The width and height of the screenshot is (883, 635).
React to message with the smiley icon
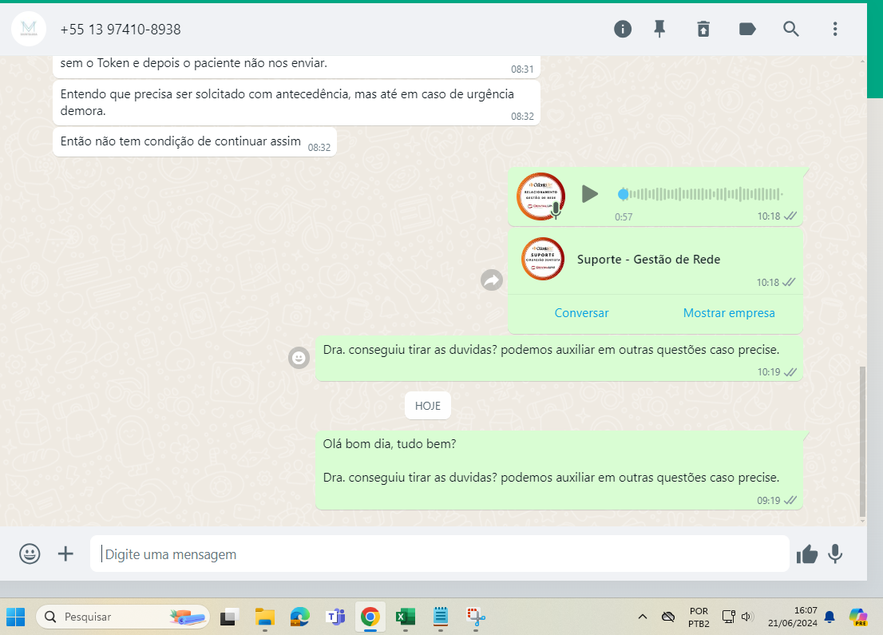(x=299, y=358)
